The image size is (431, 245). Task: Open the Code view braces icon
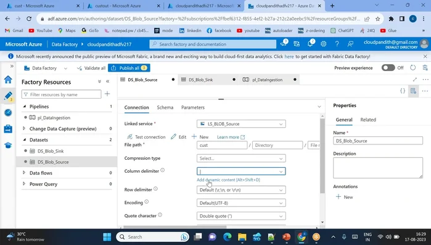point(403,91)
